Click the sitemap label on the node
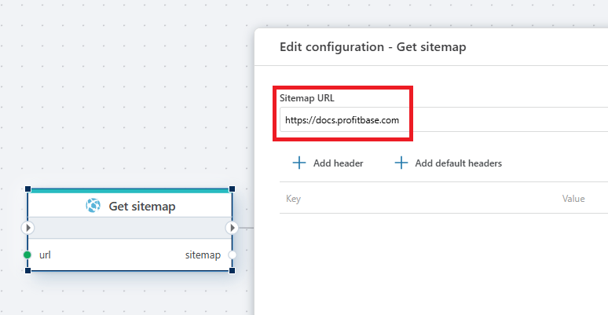The height and width of the screenshot is (315, 608). click(203, 255)
